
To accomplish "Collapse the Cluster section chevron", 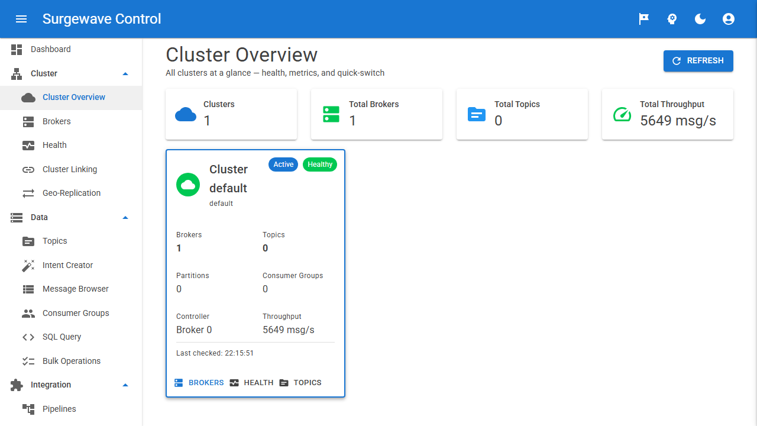I will 125,74.
